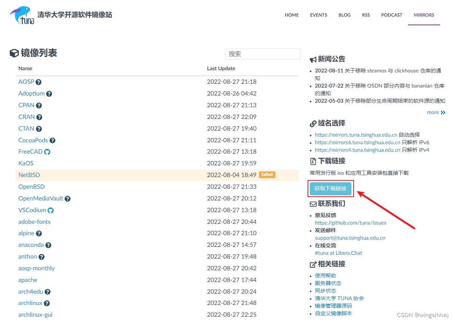The height and width of the screenshot is (322, 454).
Task: Open the anaconda mirror link
Action: pos(31,245)
